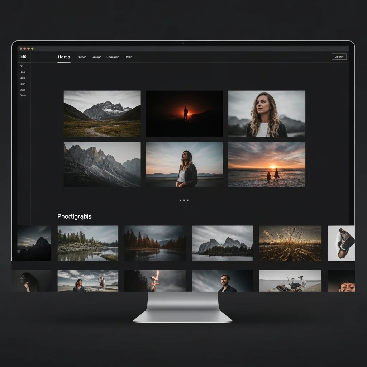Open the third tab in top navigation
Viewport: 367px width, 367px height.
(x=96, y=57)
